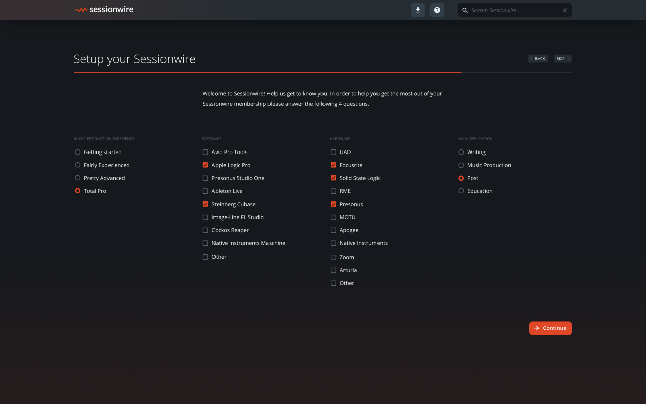Tick the Arturia hardware checkbox
The image size is (646, 404).
pyautogui.click(x=333, y=270)
